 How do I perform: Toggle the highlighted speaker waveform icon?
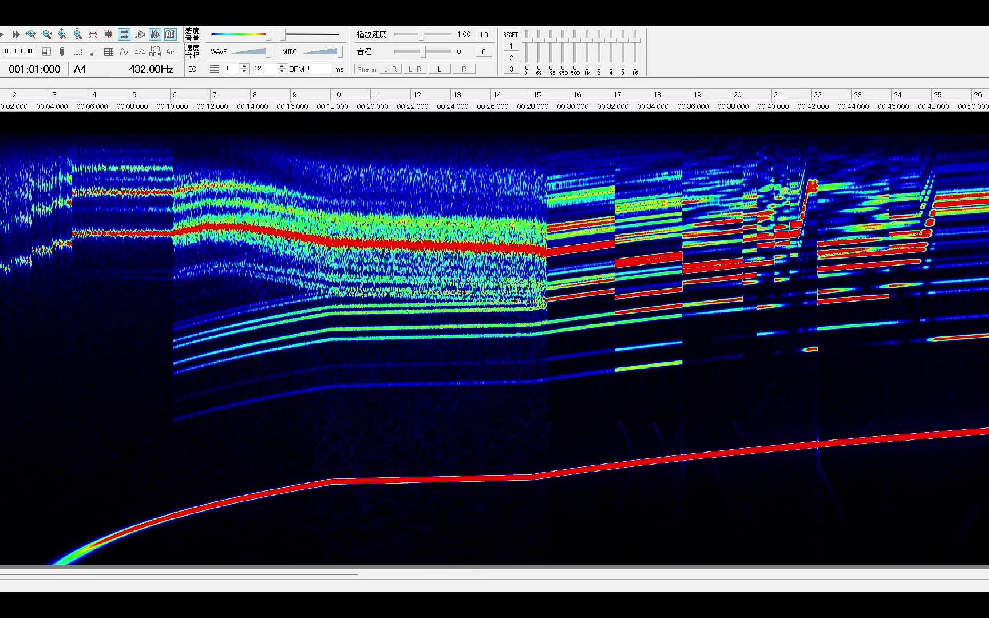click(155, 35)
